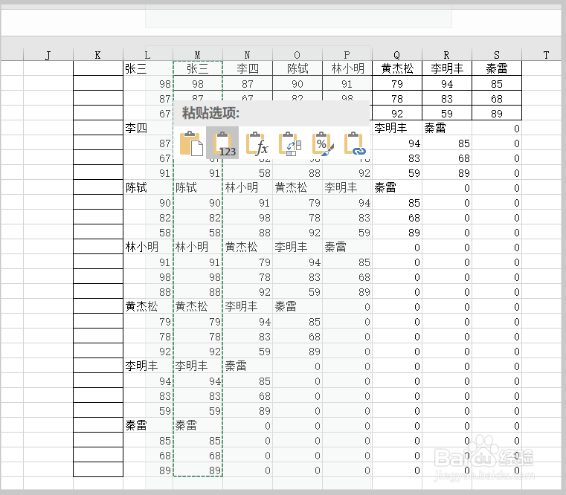This screenshot has width=566, height=495.
Task: Click the 林小明 cell in column P
Action: tap(347, 68)
